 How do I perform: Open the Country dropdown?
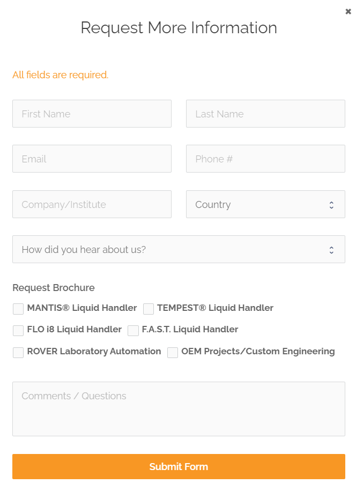(x=257, y=204)
